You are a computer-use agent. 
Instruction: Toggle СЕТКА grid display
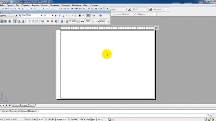(33, 120)
